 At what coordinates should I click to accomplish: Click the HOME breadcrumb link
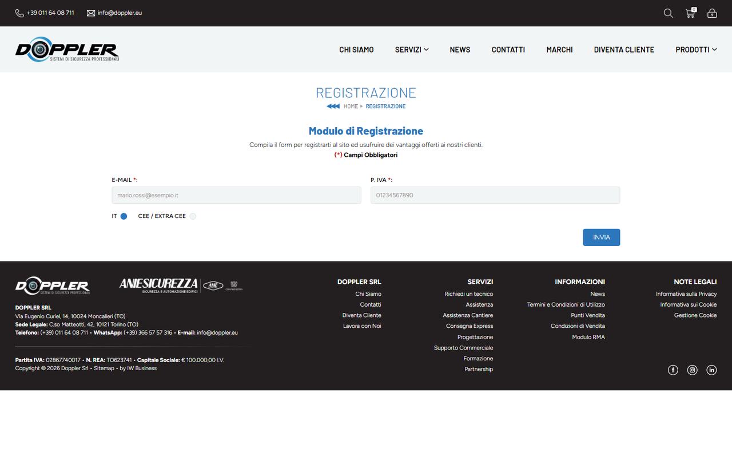pyautogui.click(x=351, y=106)
